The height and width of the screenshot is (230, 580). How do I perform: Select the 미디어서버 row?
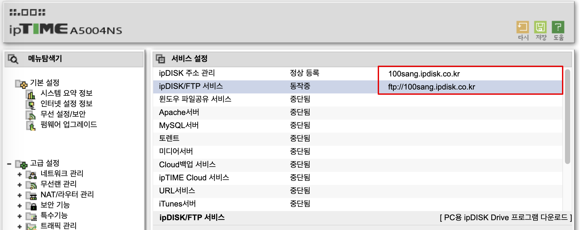pyautogui.click(x=358, y=152)
